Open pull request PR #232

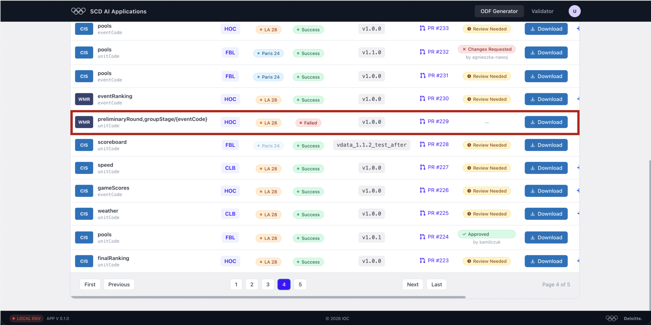434,52
